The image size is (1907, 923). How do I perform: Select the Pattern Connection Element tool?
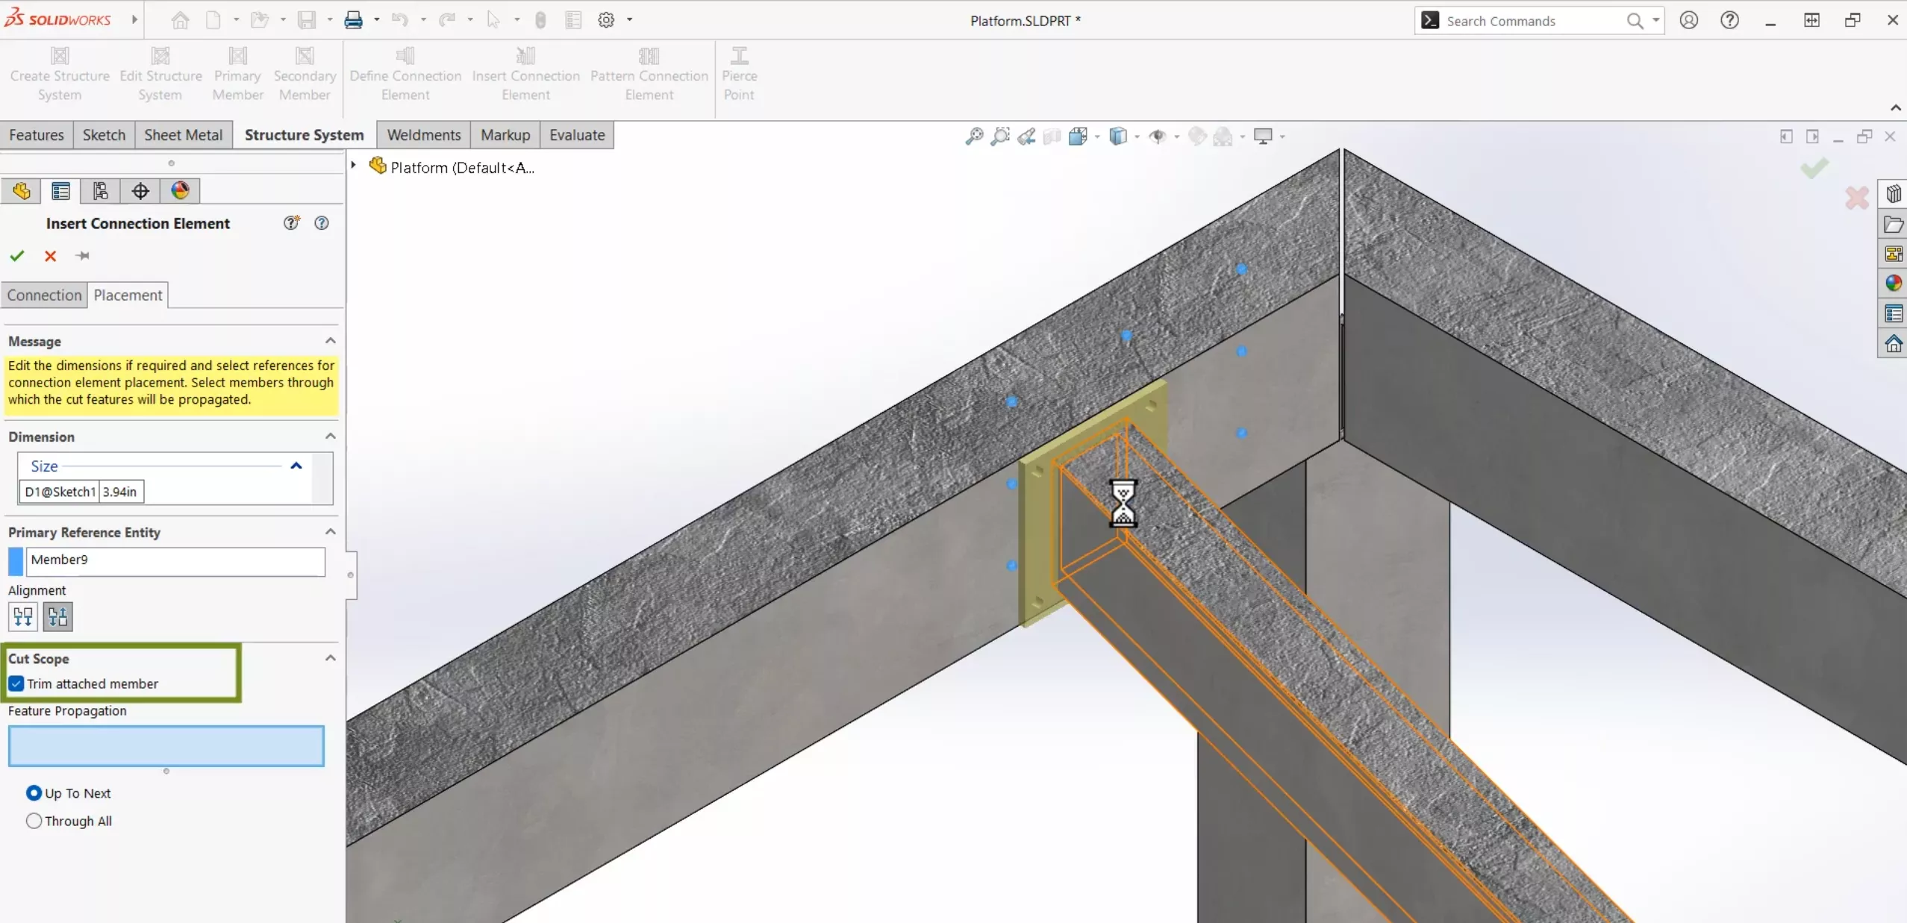coord(649,73)
